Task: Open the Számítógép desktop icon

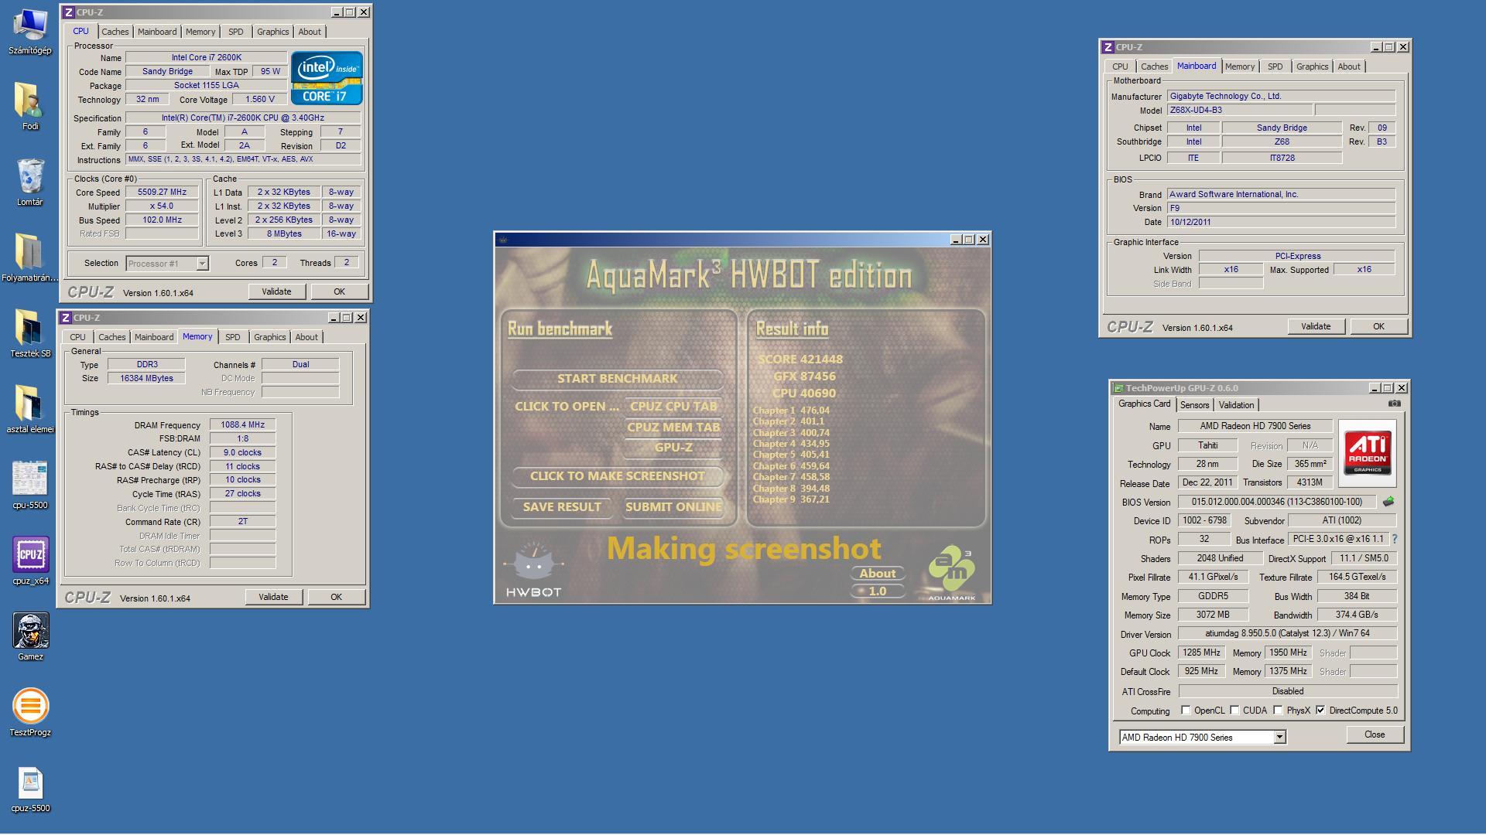Action: 30,32
